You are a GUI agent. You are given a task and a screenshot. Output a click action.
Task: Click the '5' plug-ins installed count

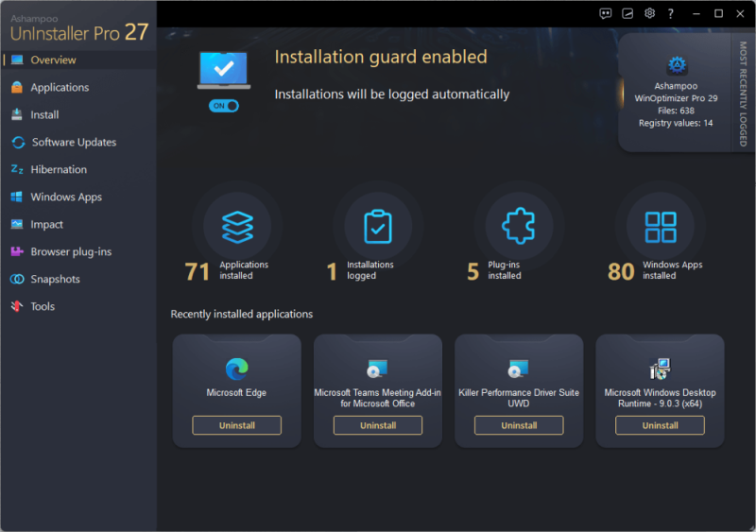click(473, 271)
